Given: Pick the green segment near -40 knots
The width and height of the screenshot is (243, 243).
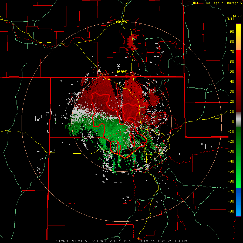Looking at the screenshot, I should [x=238, y=161].
